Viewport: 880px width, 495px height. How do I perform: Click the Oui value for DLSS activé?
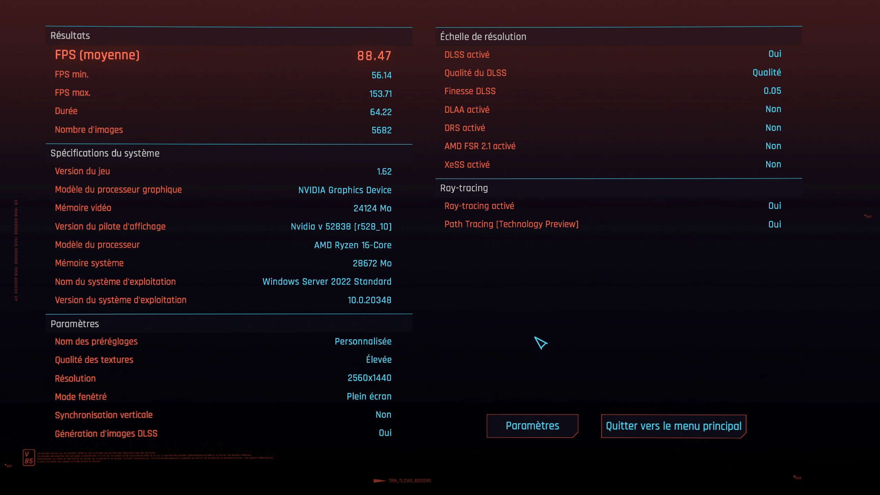774,54
